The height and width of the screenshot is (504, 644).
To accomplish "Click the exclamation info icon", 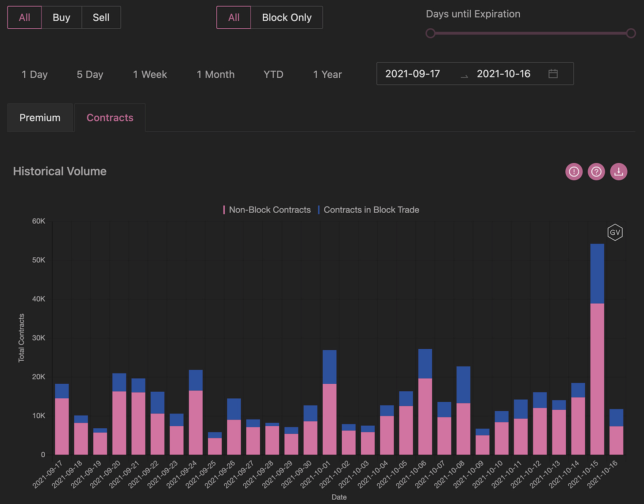I will click(x=574, y=172).
